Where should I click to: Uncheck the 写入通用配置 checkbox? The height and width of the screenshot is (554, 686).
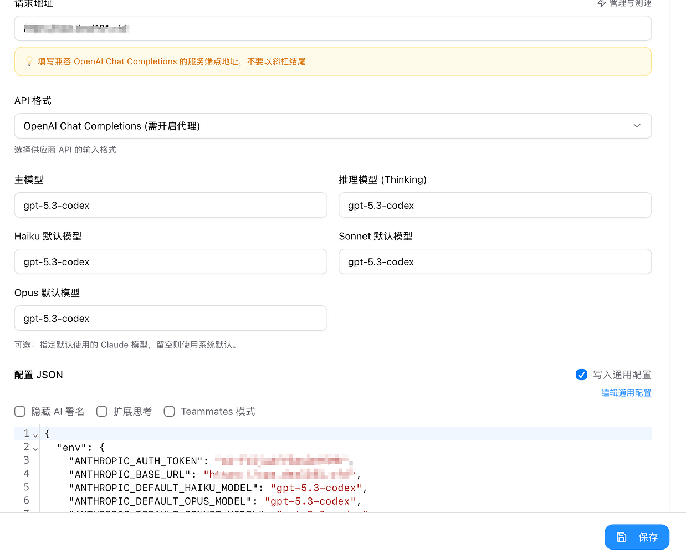[x=581, y=375]
